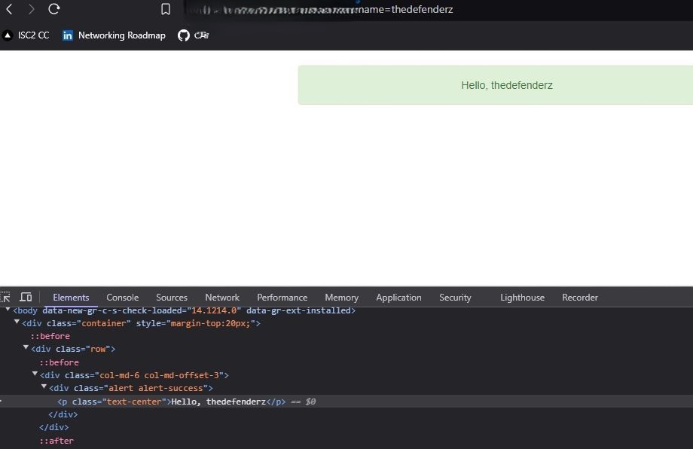Collapse the div class="row" node
The width and height of the screenshot is (693, 449).
click(x=26, y=348)
